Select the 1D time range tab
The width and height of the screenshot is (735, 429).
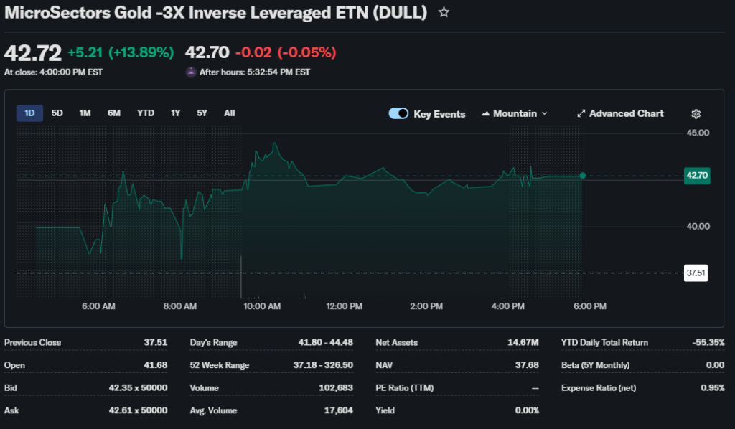coord(29,113)
